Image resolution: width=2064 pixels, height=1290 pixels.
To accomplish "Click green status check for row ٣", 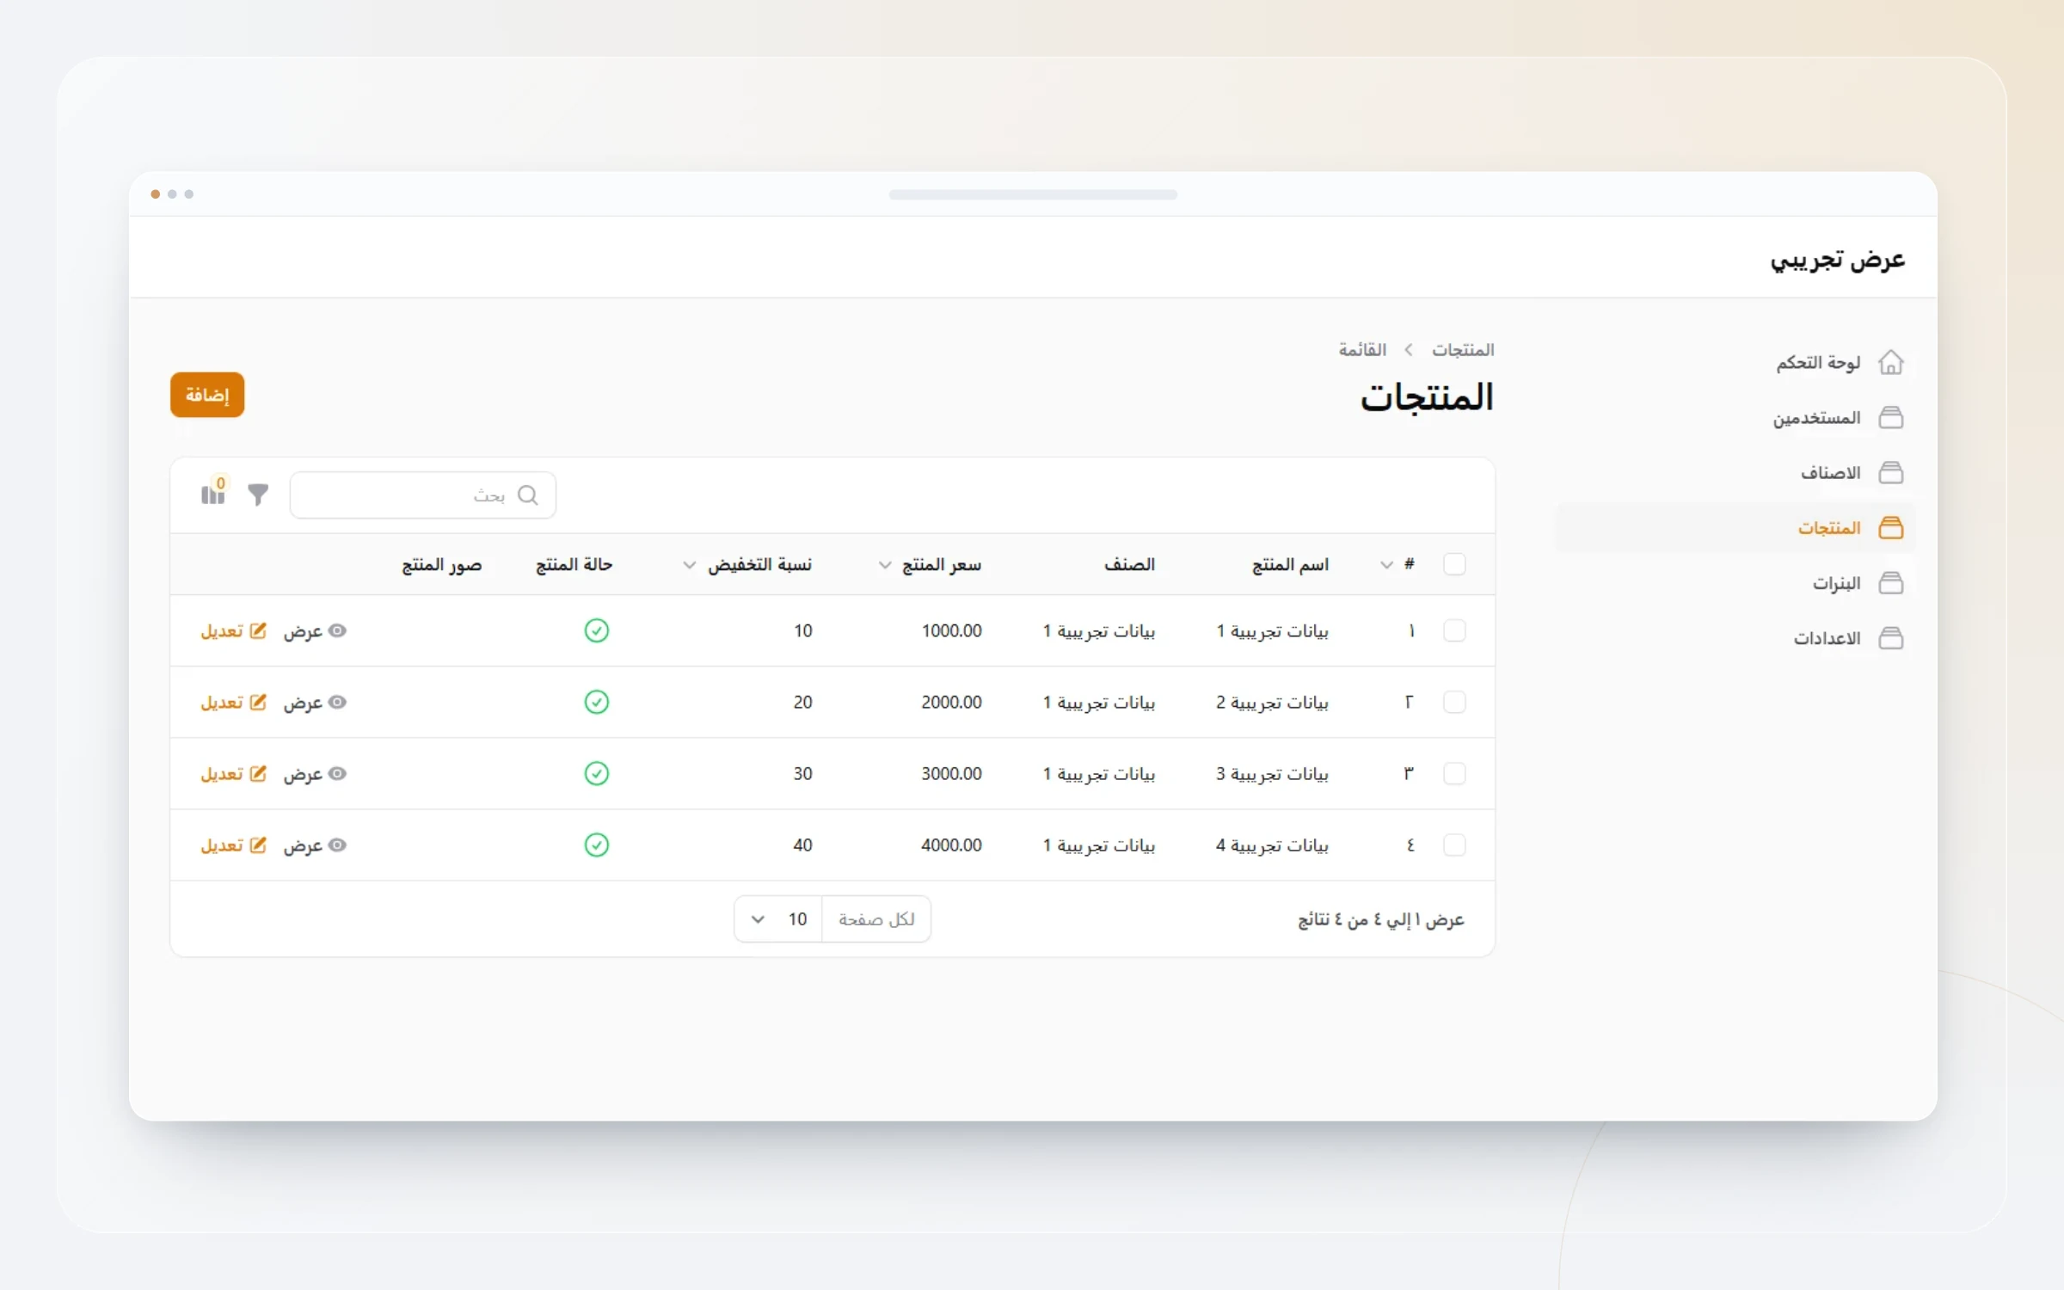I will (597, 773).
